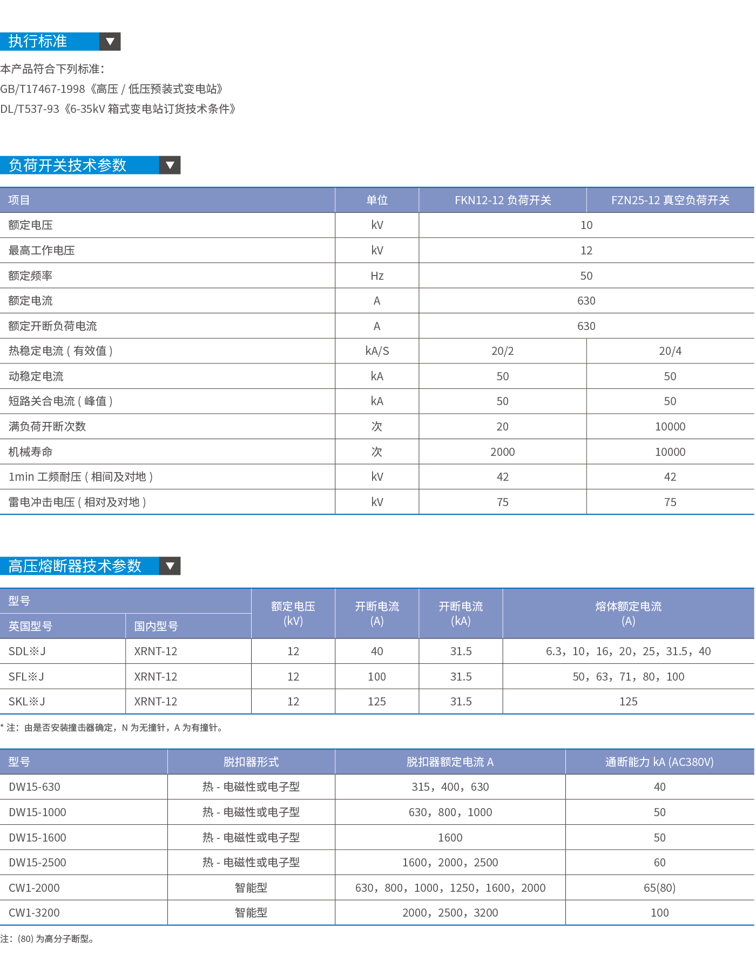Screen dimensions: 756x955
Task: Select the FKN12-12 负荷开关 column header
Action: 502,200
